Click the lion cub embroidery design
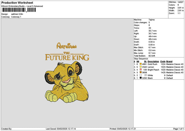Screen dimensions: 185x131 (x=67, y=82)
